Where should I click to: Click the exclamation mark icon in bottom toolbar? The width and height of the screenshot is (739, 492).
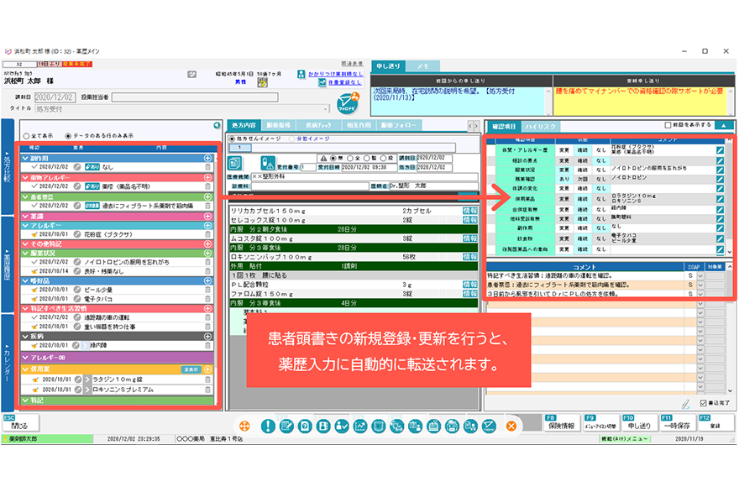[x=268, y=427]
